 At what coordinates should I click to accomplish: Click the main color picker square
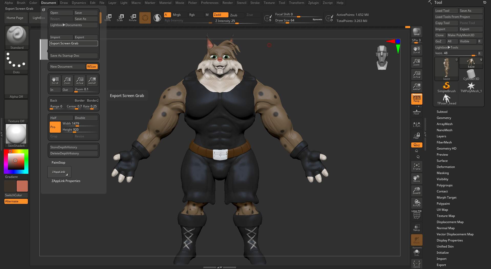16,162
